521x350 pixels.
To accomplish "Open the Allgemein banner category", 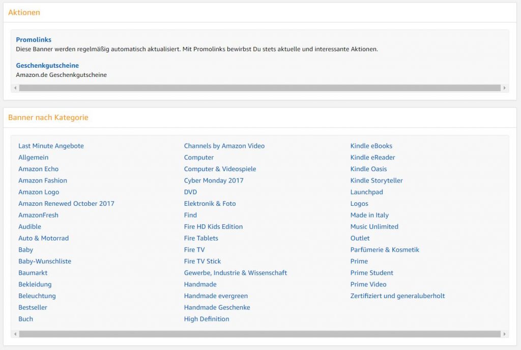I will [33, 157].
